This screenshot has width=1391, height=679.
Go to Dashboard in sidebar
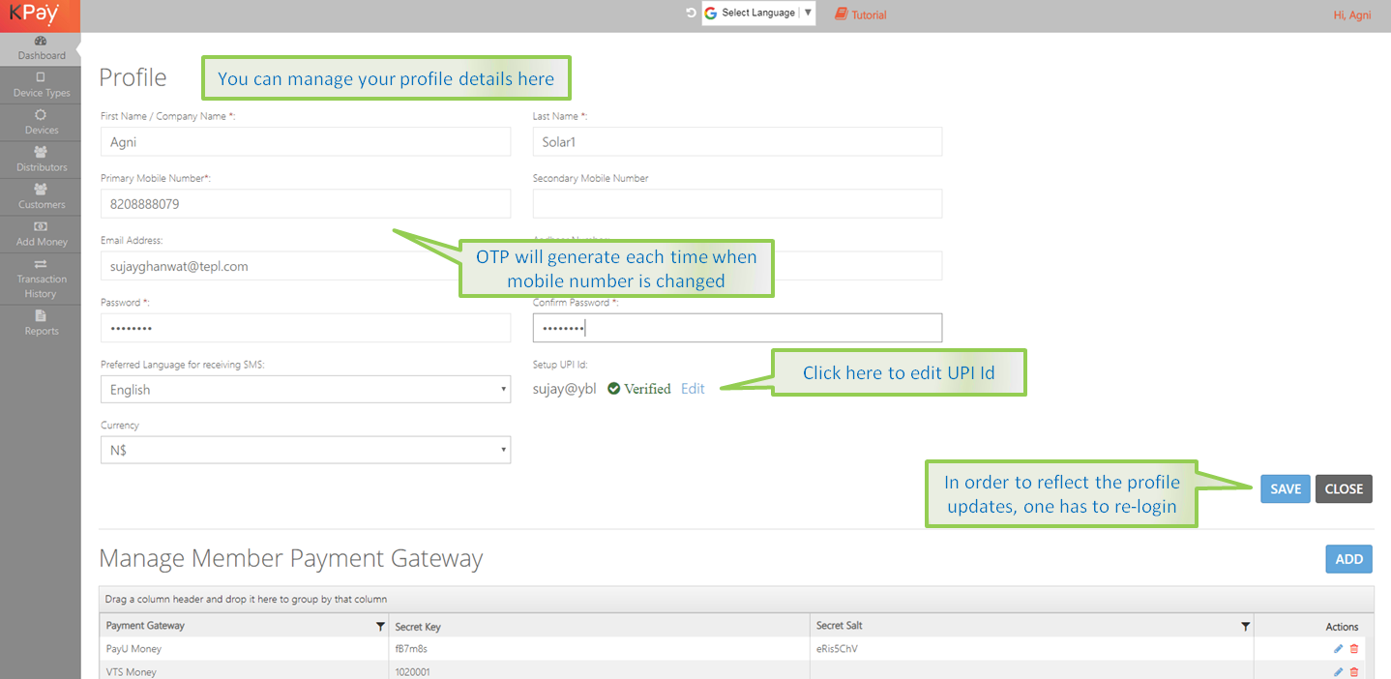(x=41, y=48)
